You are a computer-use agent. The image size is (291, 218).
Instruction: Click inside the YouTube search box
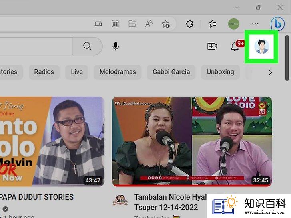pos(36,46)
